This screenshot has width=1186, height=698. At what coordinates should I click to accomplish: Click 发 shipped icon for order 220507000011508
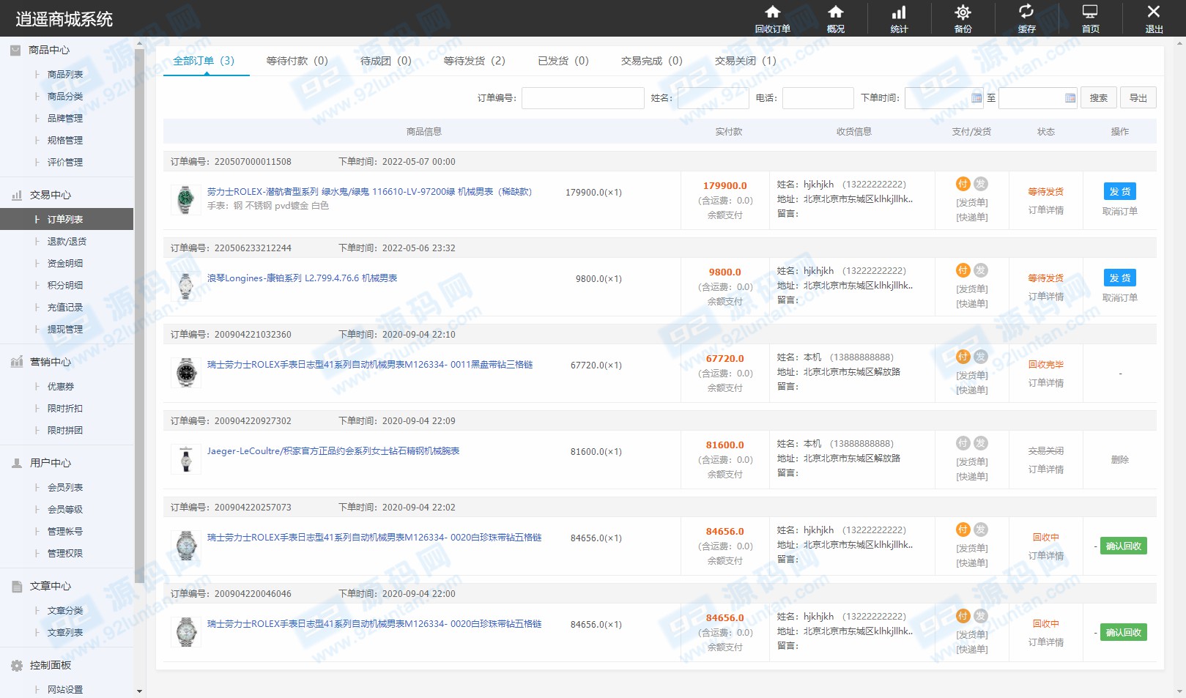(980, 184)
